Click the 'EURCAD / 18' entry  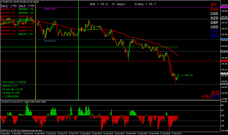(8, 27)
